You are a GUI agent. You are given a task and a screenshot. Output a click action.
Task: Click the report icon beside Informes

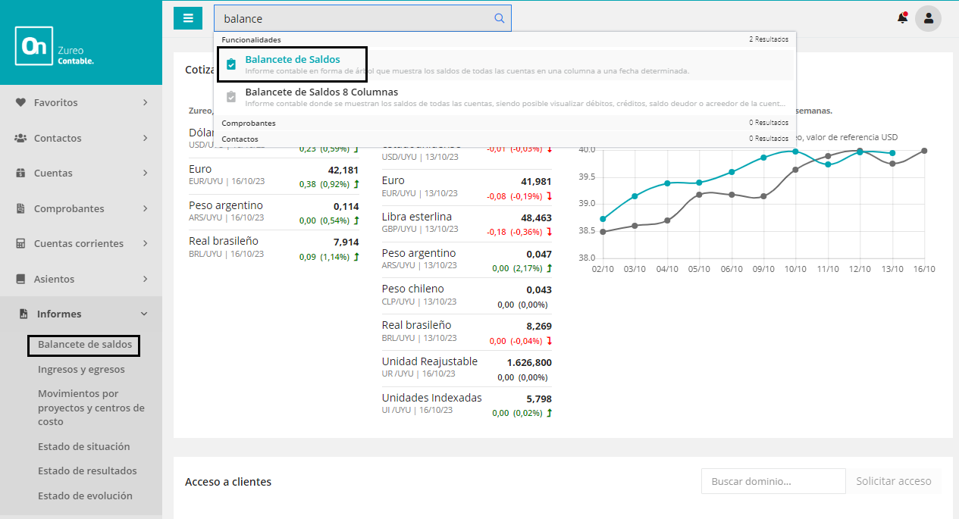click(x=24, y=314)
